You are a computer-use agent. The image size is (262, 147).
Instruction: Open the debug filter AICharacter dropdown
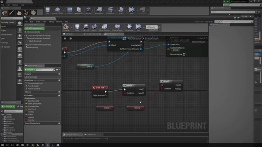pyautogui.click(x=151, y=27)
